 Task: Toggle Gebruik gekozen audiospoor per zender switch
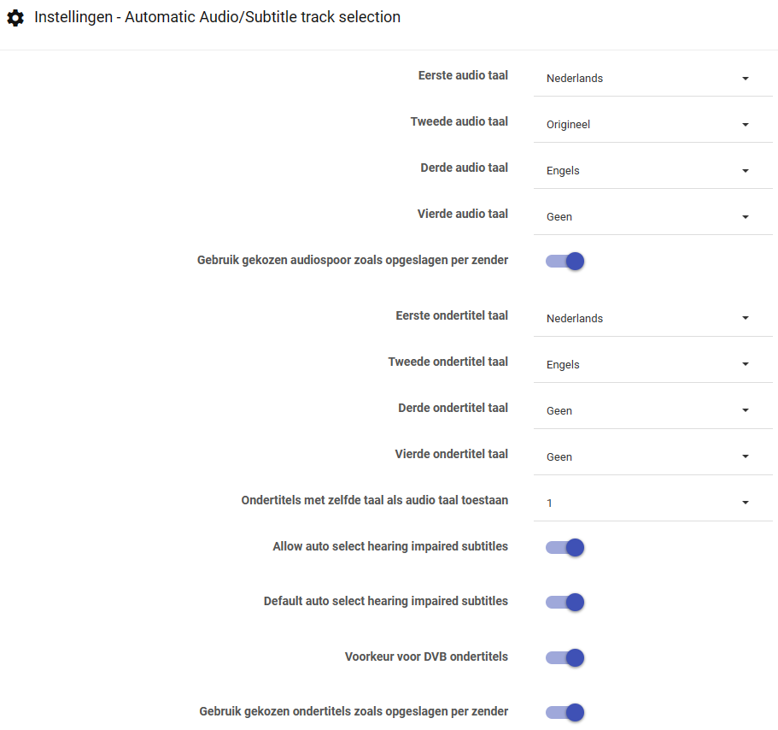point(565,262)
